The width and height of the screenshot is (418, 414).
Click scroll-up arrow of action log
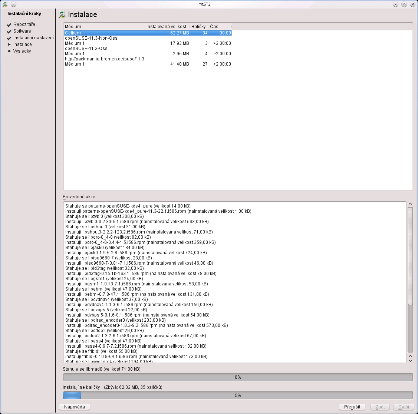coord(410,204)
